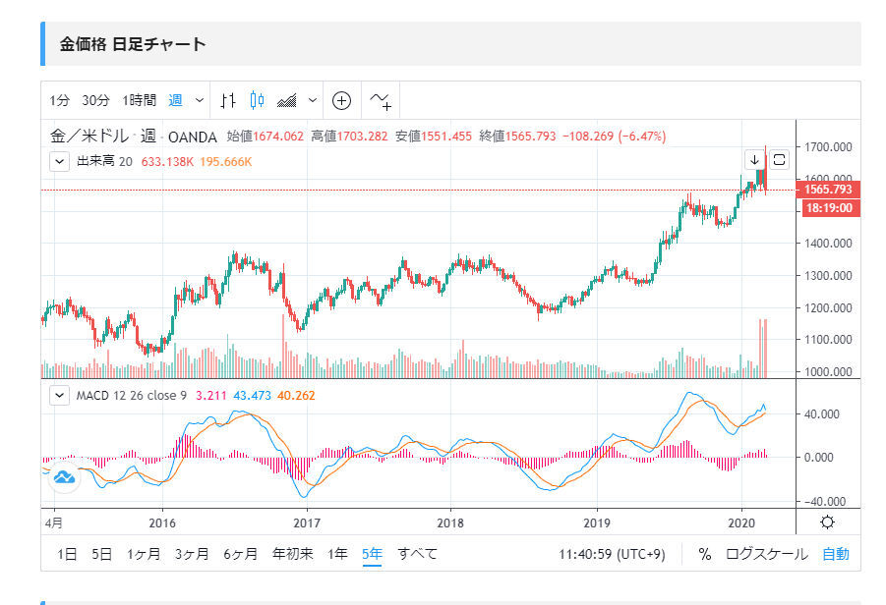Open the add indicator icon
The image size is (886, 605).
pos(380,100)
